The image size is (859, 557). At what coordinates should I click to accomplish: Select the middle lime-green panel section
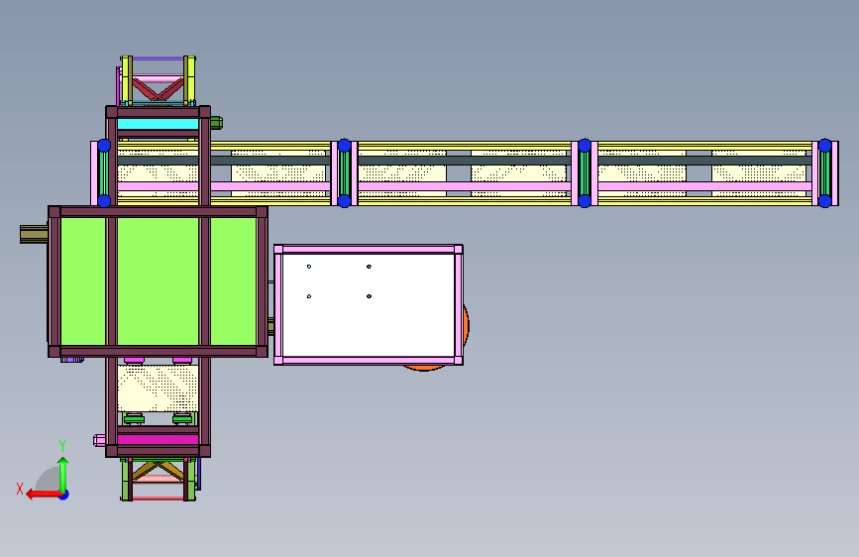point(158,281)
